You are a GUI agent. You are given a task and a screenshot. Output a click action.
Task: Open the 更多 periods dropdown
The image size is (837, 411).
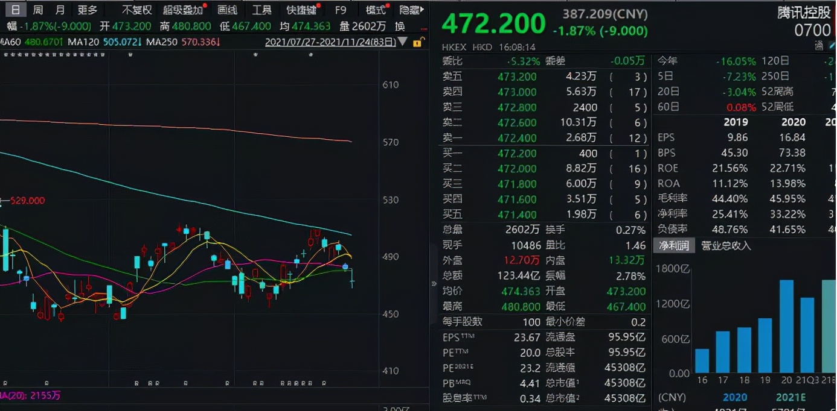(88, 10)
